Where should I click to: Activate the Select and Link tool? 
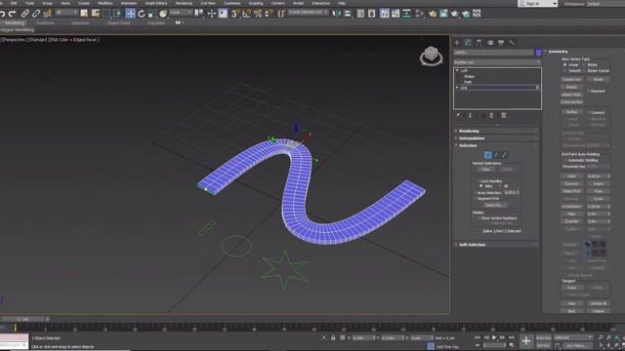click(25, 14)
